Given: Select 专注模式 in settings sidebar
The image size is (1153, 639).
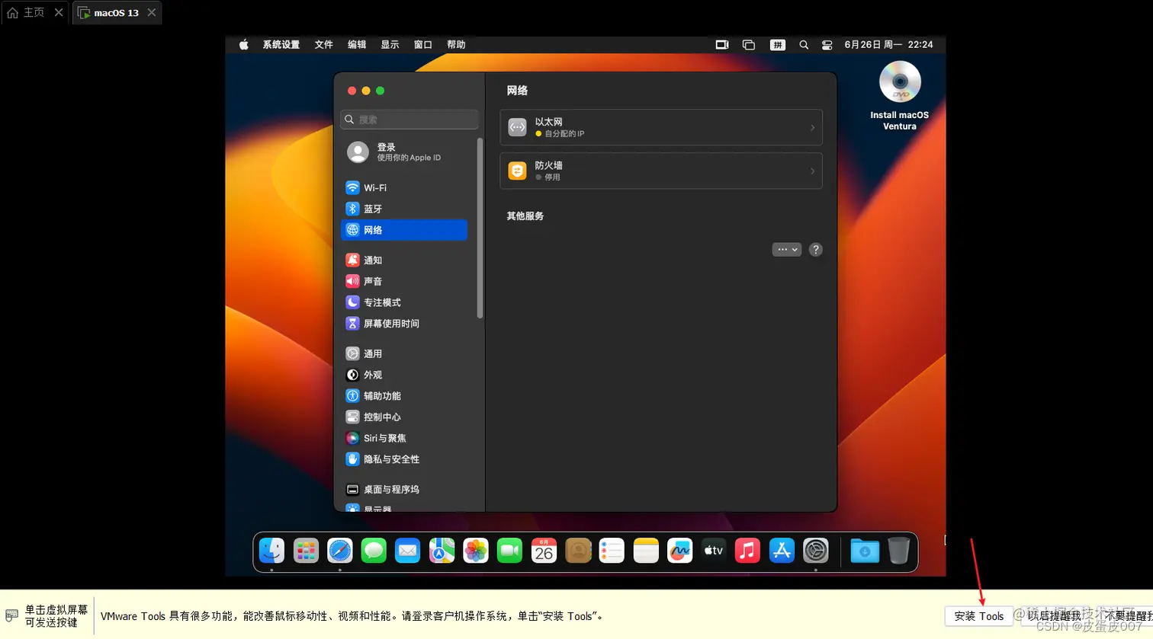Looking at the screenshot, I should pyautogui.click(x=404, y=302).
